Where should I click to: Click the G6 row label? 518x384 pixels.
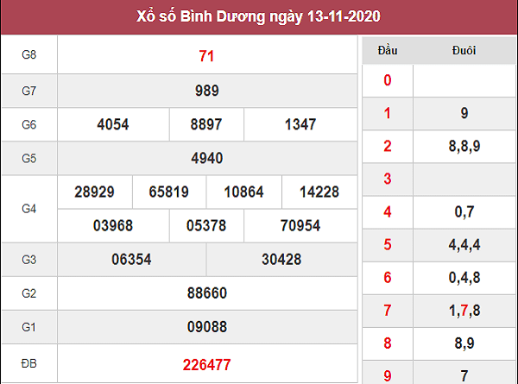click(x=29, y=124)
